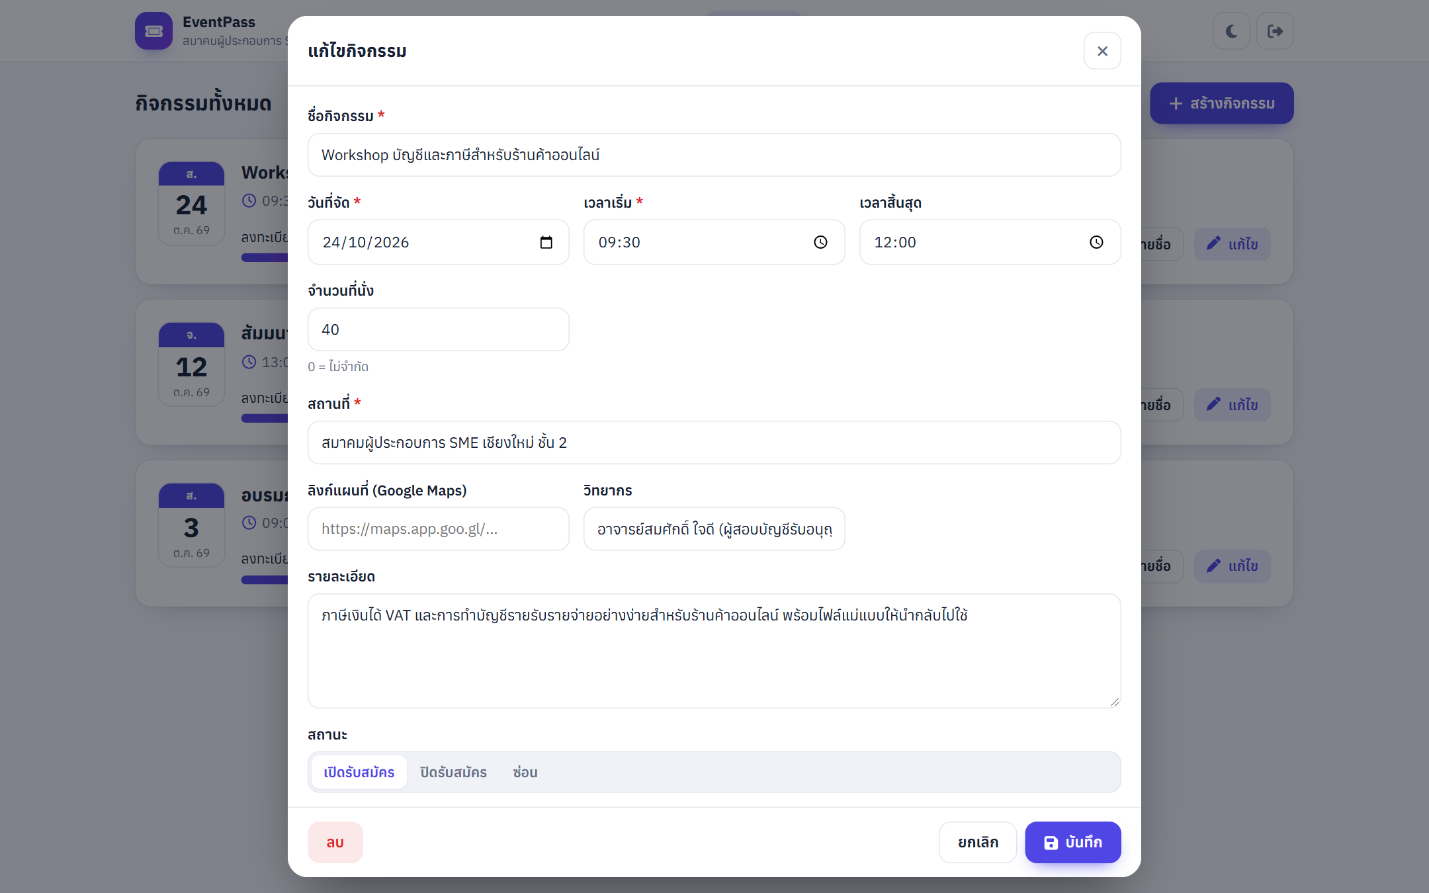
Task: Click the heading กิจกรรมทั้งหมด
Action: point(203,103)
